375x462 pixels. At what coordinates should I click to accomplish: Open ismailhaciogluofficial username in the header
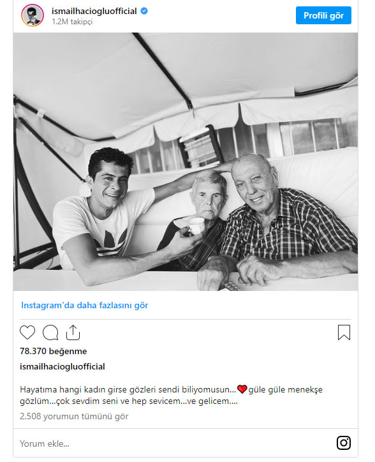pos(94,11)
